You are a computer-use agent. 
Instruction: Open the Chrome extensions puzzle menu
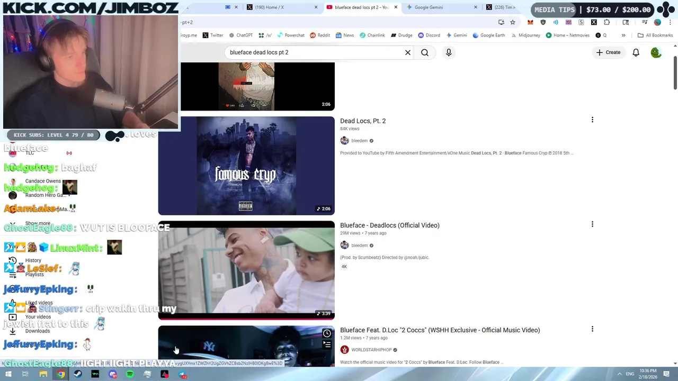606,22
